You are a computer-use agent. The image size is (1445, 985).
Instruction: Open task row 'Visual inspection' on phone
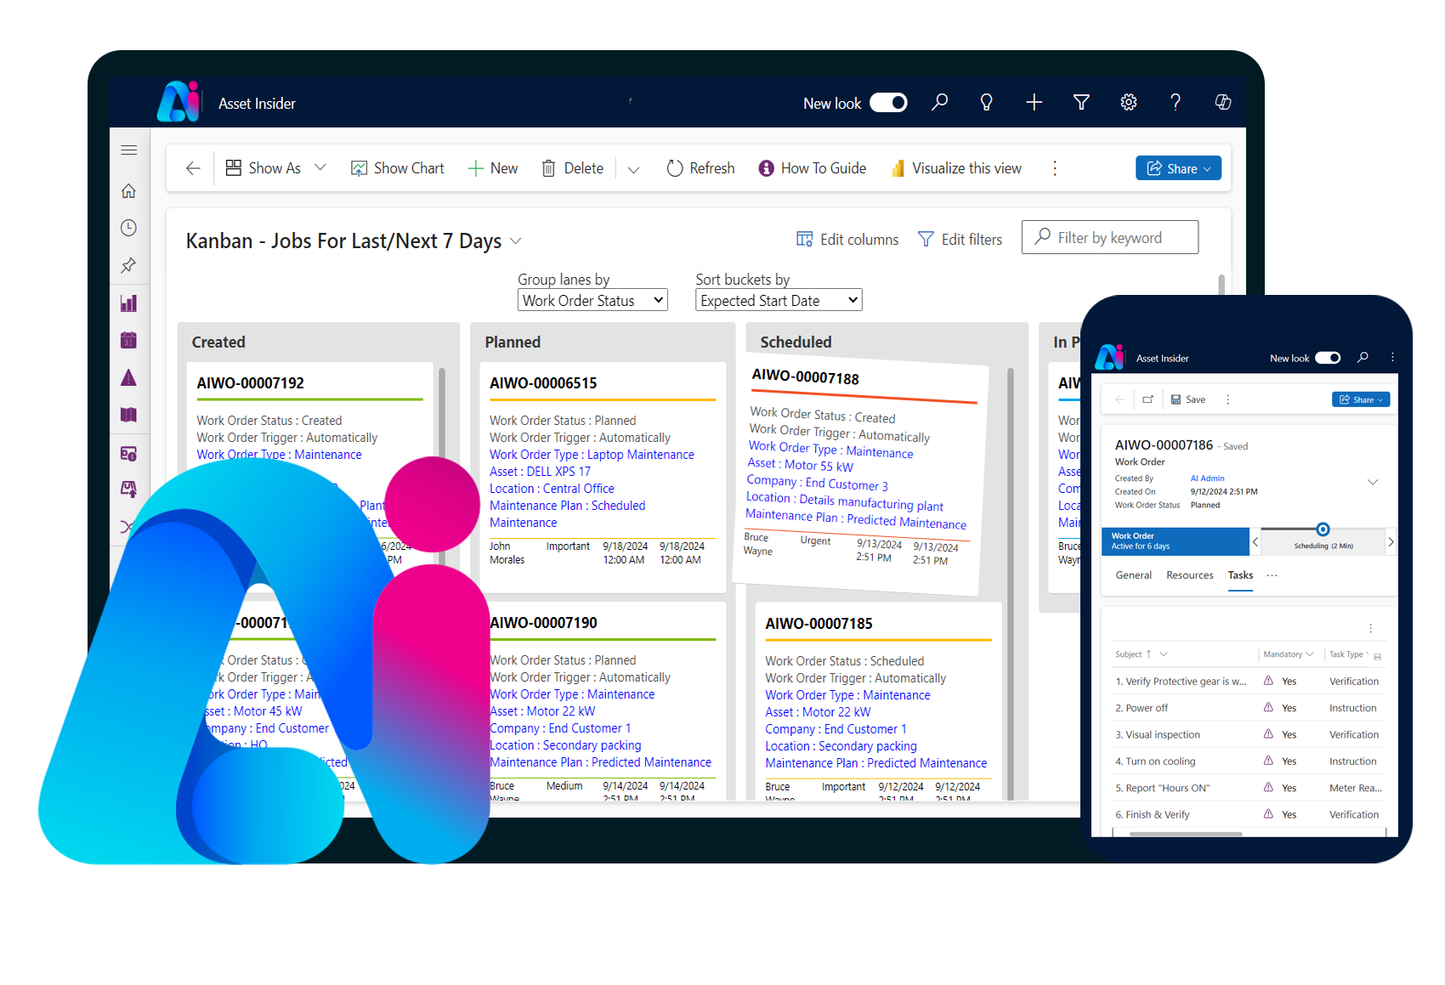(1249, 735)
